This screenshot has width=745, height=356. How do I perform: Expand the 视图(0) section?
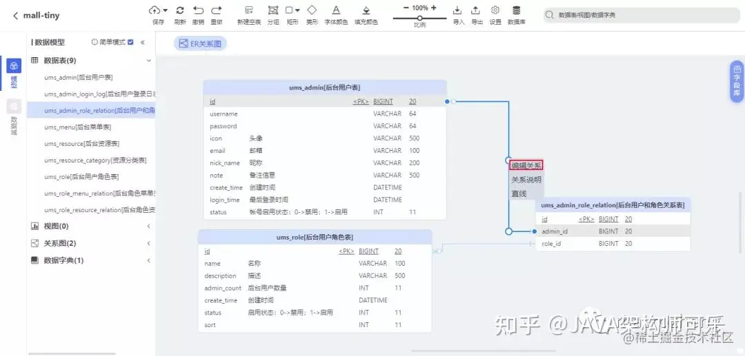point(149,227)
